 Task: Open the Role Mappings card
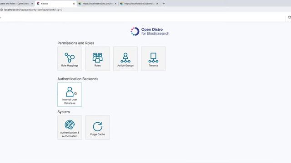[x=70, y=59]
